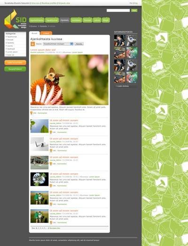Open the large bee on flower photo

pyautogui.click(x=70, y=80)
